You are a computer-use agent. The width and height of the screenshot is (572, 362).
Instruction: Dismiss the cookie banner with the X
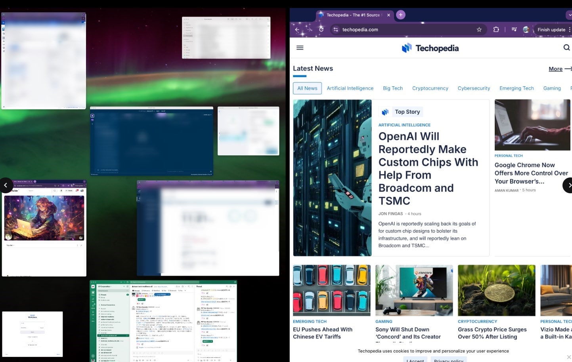(569, 357)
